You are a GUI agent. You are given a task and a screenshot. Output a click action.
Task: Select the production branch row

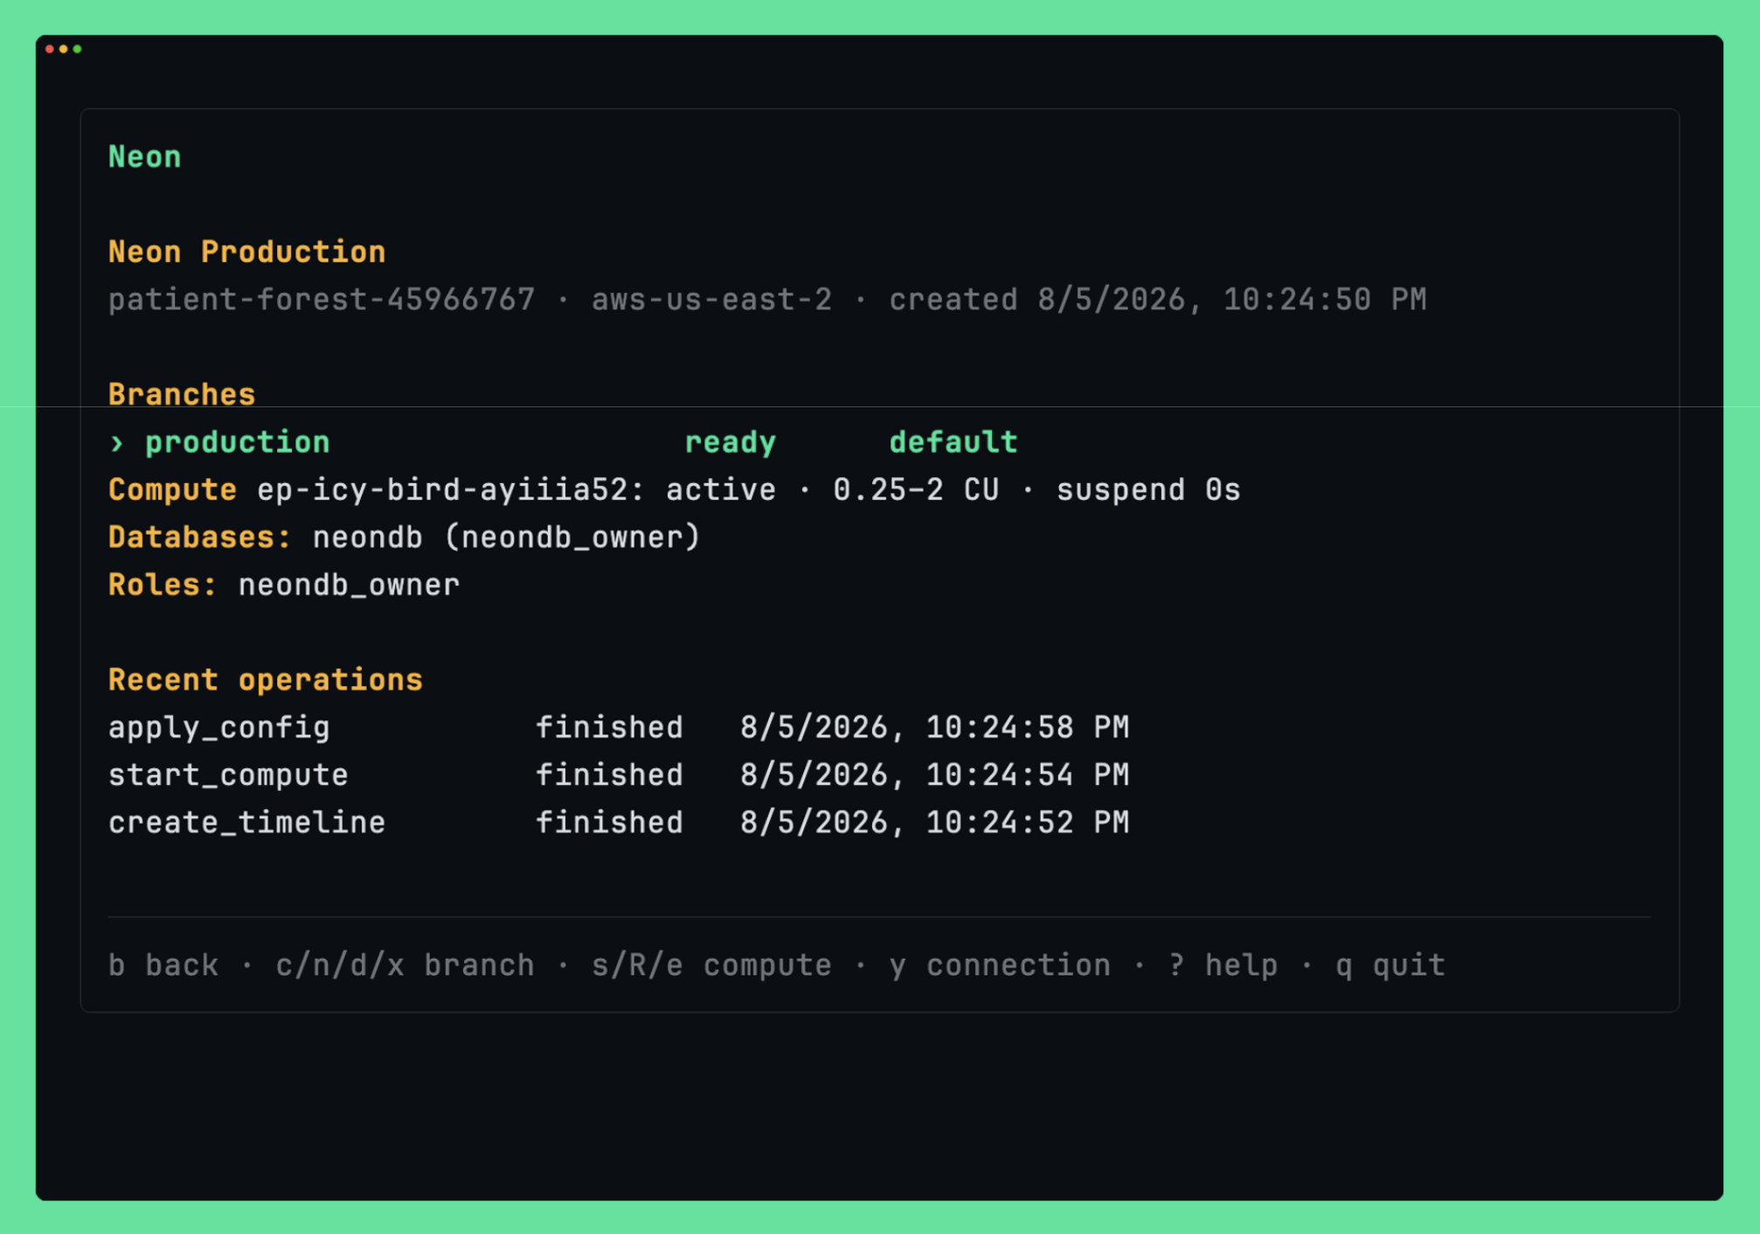click(x=563, y=443)
